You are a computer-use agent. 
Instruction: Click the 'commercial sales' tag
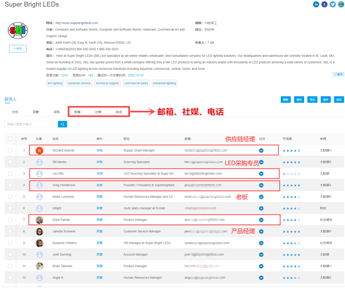tap(136, 83)
